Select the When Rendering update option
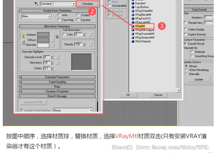Viewport: 218px width, 153px height. [187, 70]
